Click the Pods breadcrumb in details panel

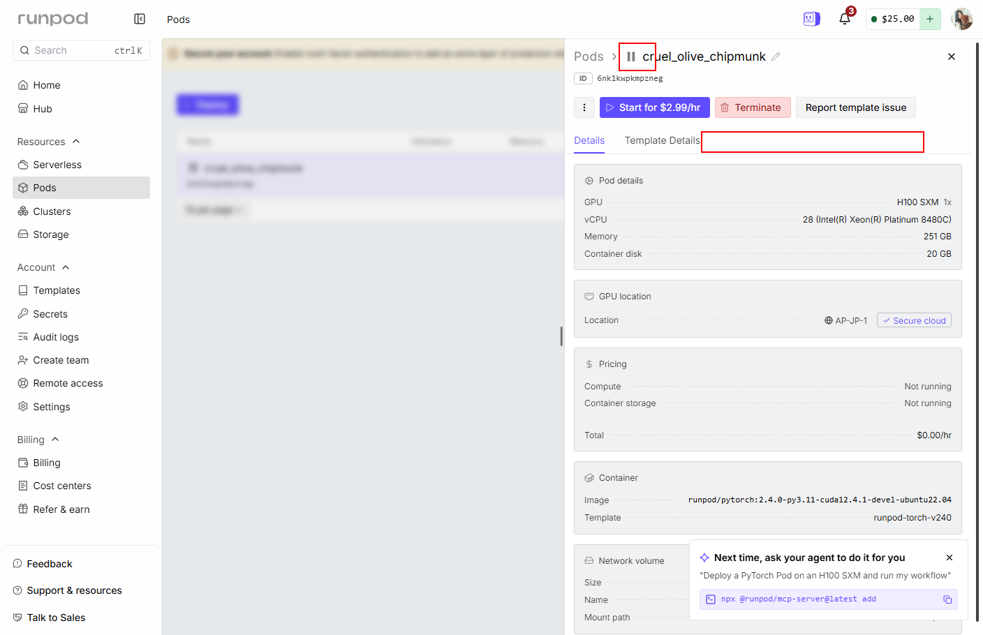(589, 57)
